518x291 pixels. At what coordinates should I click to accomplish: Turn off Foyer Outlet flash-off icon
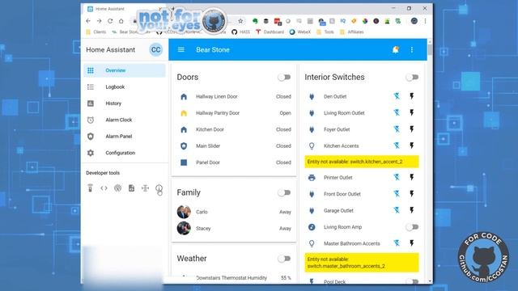pos(397,129)
